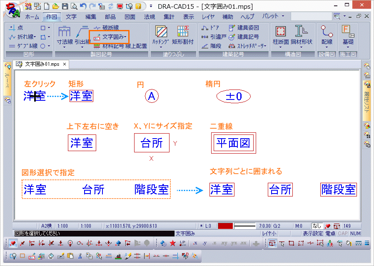This screenshot has height=266, width=374.
Task: Click the yellow help question mark icon
Action: coord(138,6)
